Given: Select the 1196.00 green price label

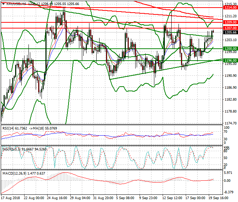Looking at the screenshot, I should pos(230,61).
